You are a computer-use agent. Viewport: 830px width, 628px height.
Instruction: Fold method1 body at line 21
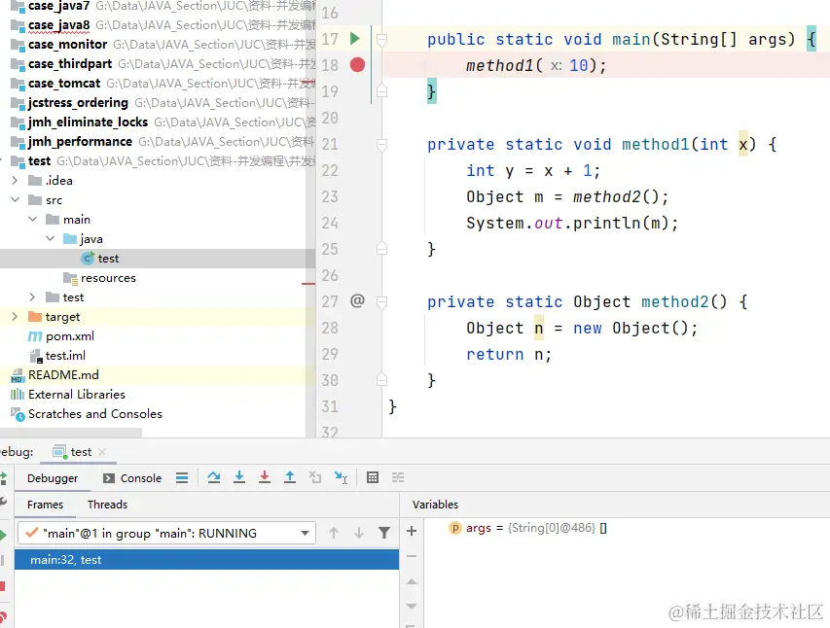tap(381, 144)
